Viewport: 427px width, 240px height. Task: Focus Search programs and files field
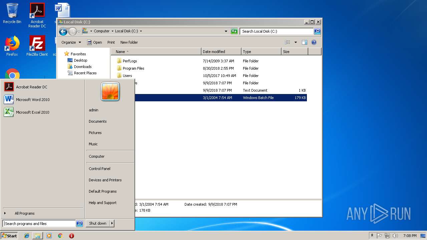coord(39,224)
